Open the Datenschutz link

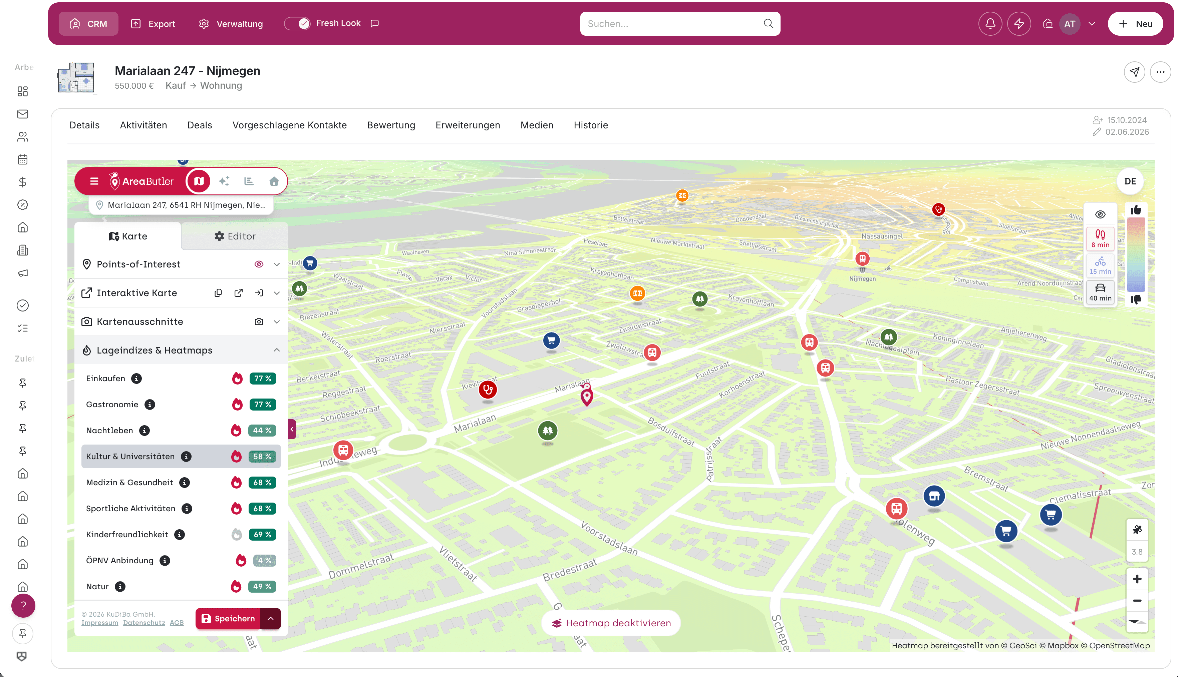pos(144,623)
